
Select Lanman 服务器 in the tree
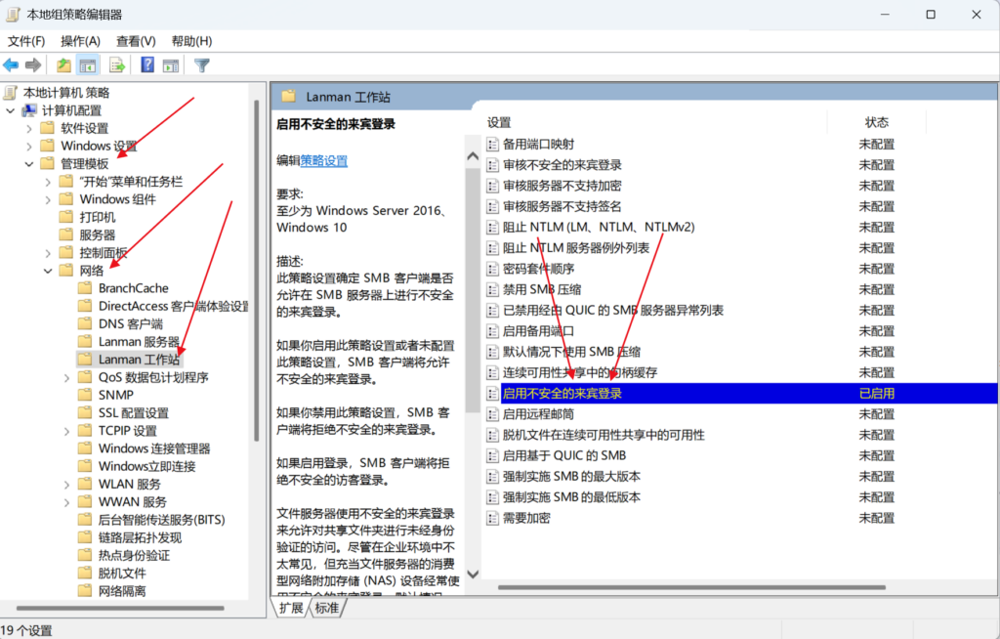click(139, 342)
